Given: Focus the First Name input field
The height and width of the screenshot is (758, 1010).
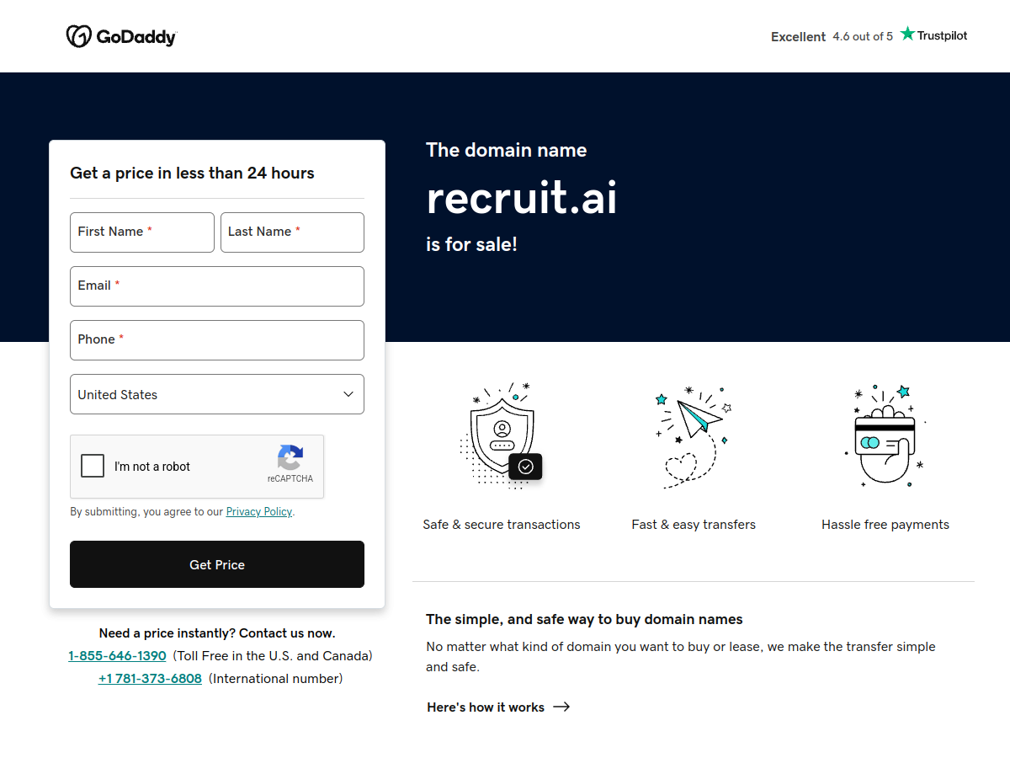Looking at the screenshot, I should click(142, 232).
